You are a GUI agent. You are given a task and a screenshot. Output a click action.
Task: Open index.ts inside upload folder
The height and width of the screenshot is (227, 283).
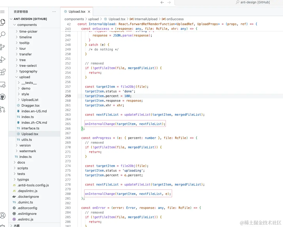click(34, 117)
